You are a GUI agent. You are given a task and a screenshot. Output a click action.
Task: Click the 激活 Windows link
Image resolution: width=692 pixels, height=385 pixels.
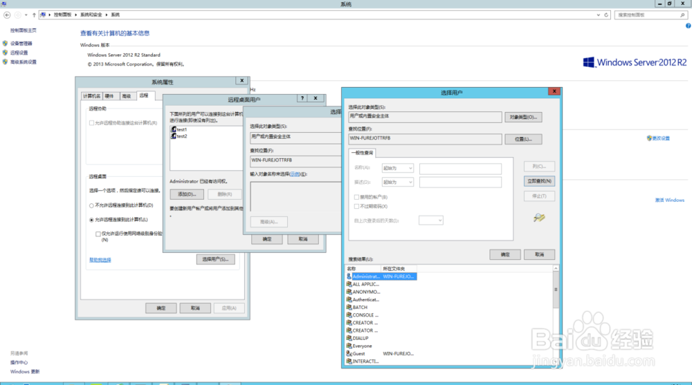669,200
